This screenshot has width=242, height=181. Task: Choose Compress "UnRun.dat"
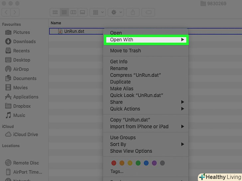(x=146, y=75)
